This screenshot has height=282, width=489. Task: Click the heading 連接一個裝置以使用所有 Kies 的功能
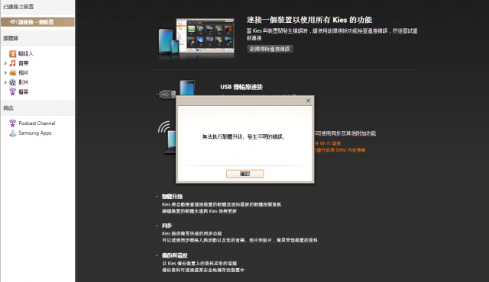[x=309, y=20]
